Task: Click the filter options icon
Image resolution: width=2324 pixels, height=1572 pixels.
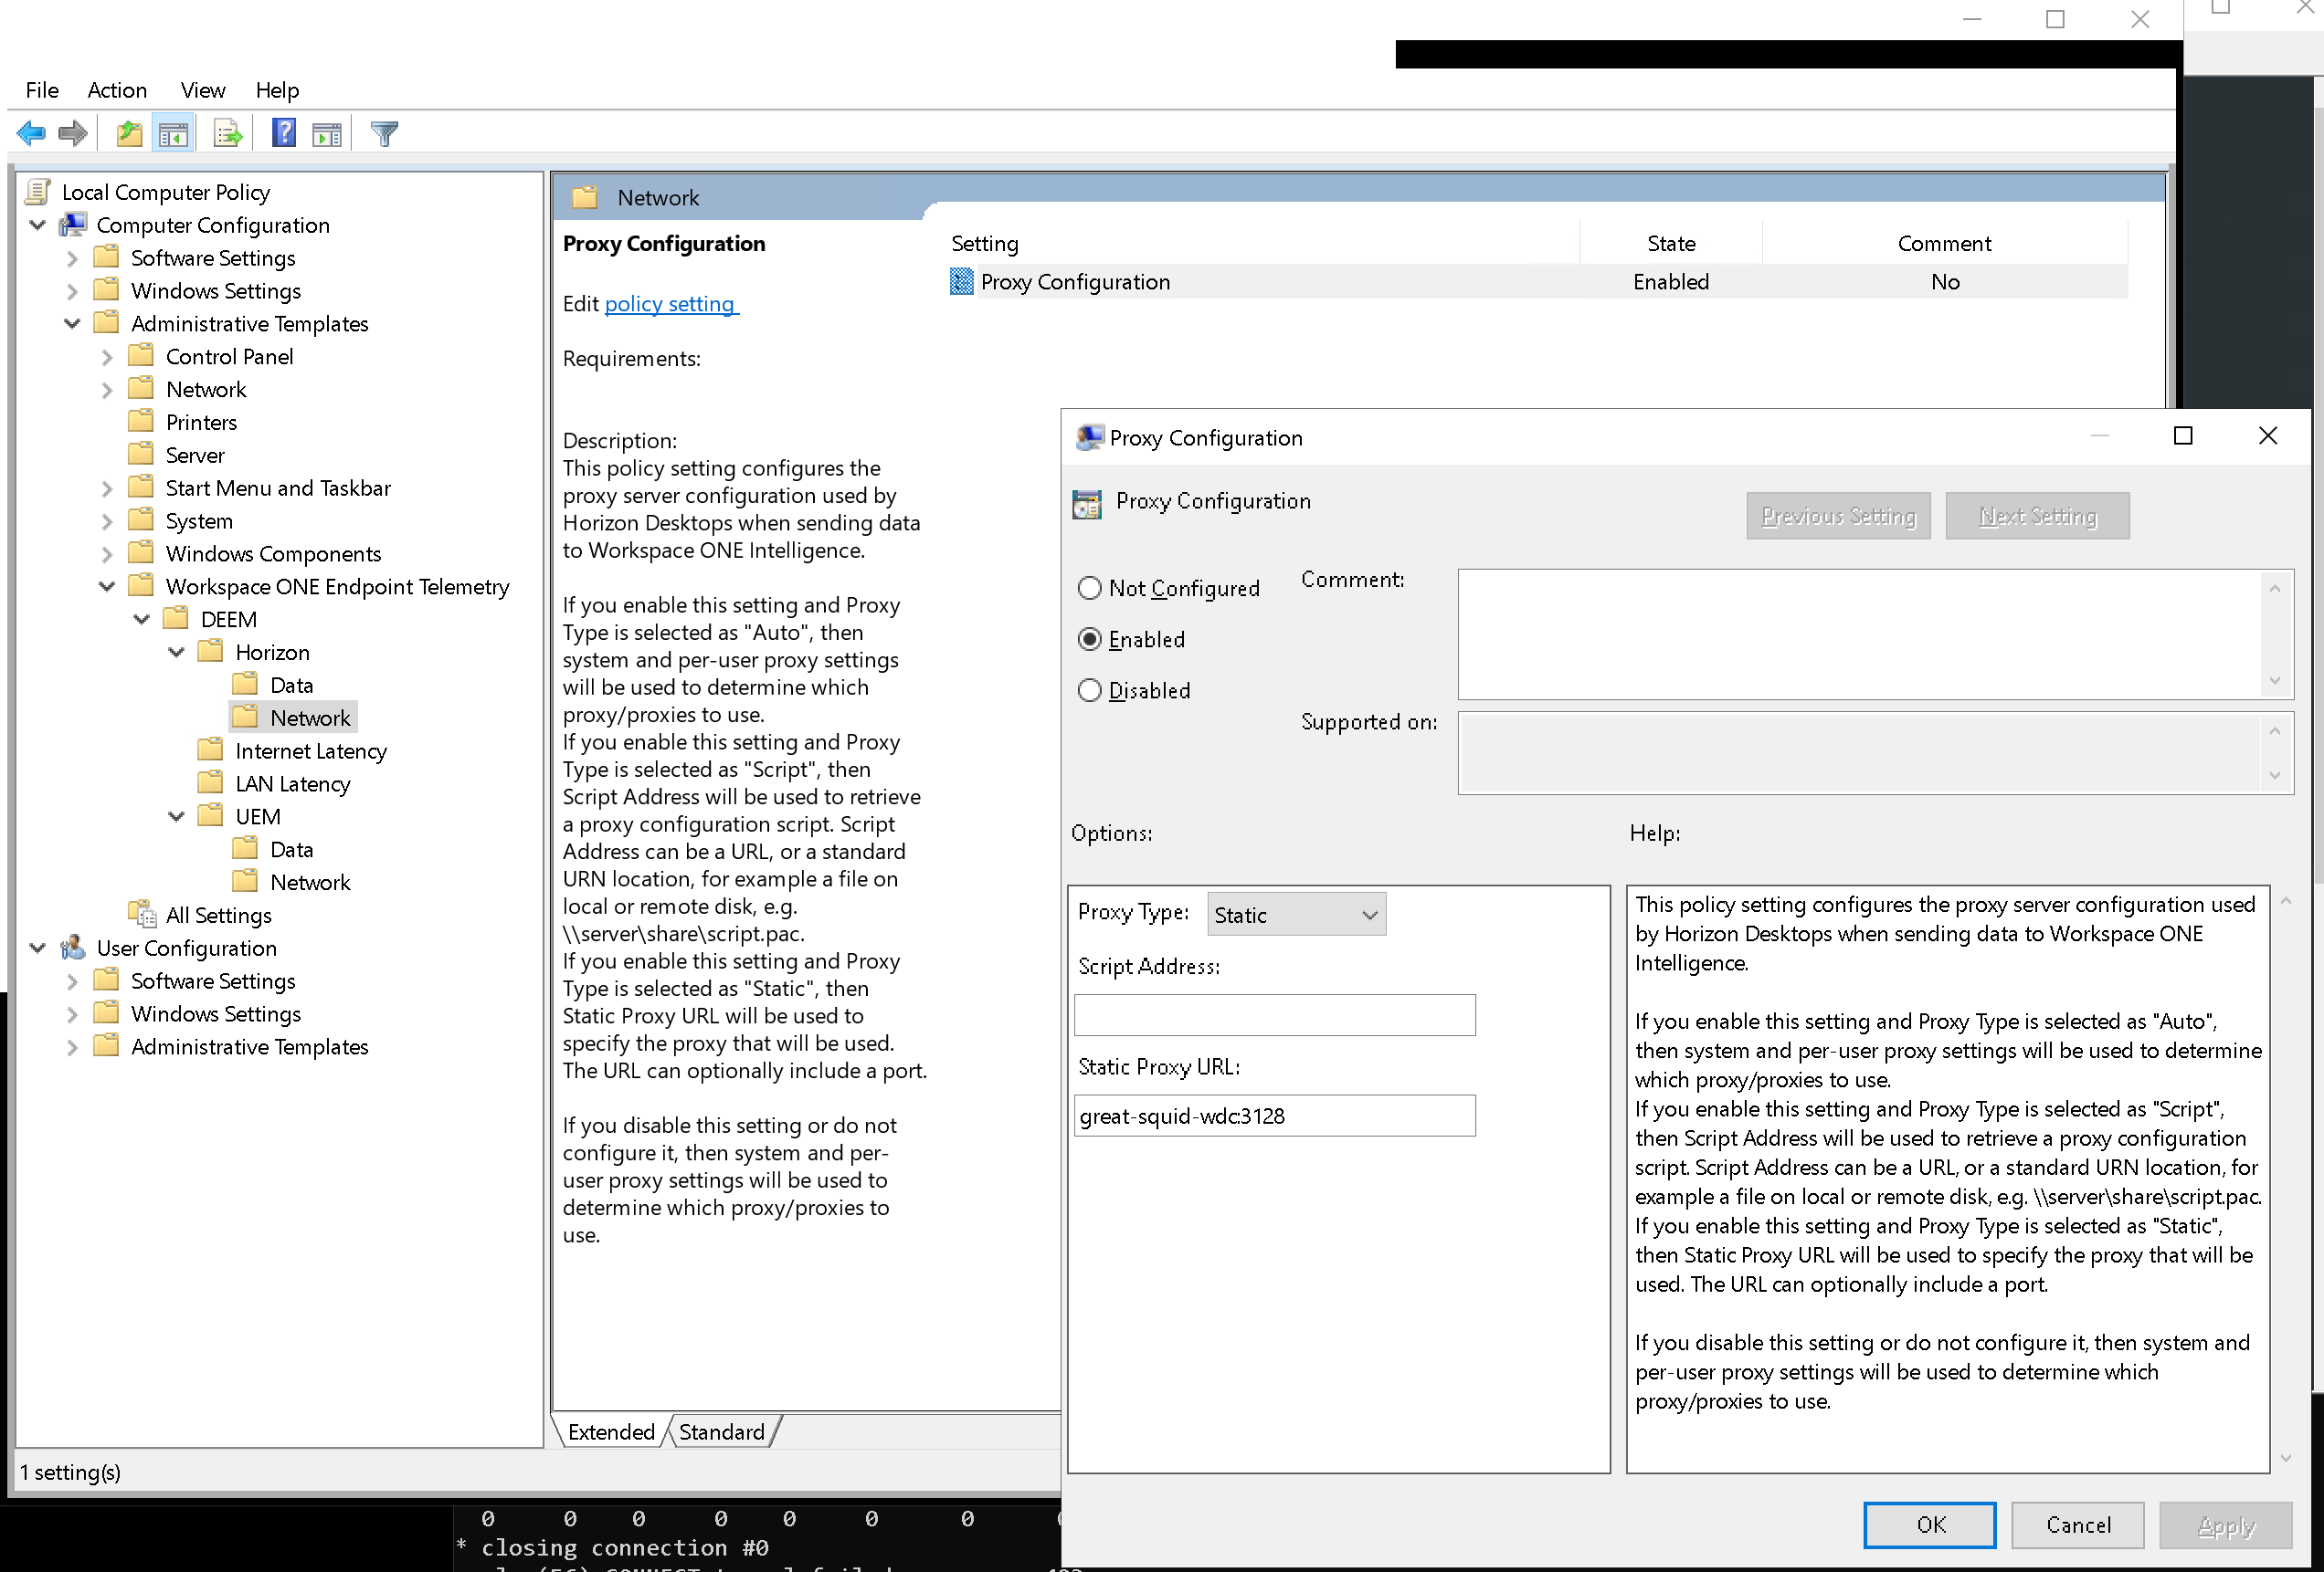Action: tap(384, 132)
